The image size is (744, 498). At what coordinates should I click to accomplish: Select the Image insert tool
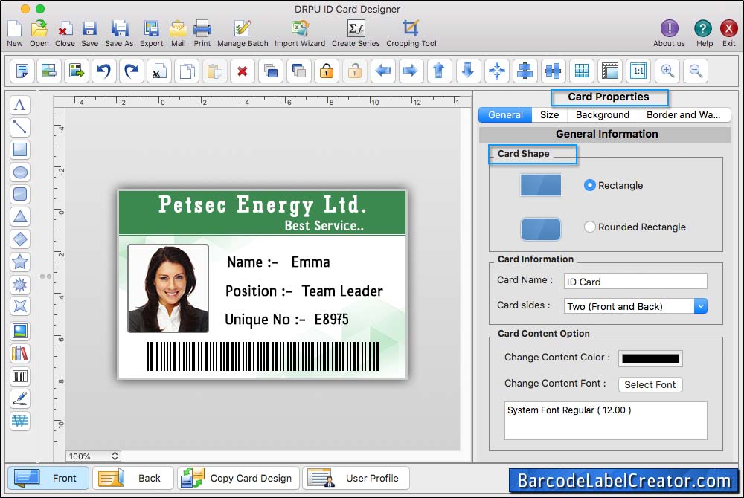coord(20,331)
